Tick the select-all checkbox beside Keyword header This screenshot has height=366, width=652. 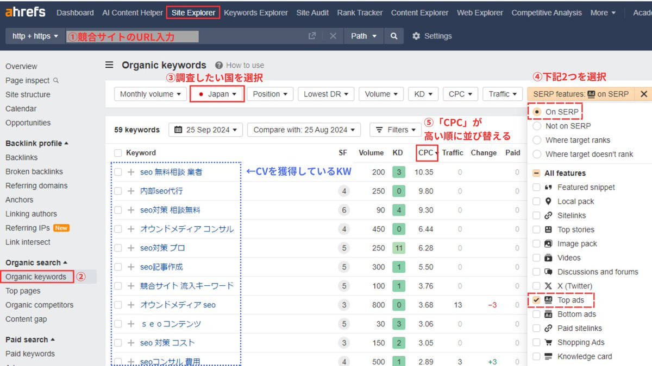[x=118, y=153]
